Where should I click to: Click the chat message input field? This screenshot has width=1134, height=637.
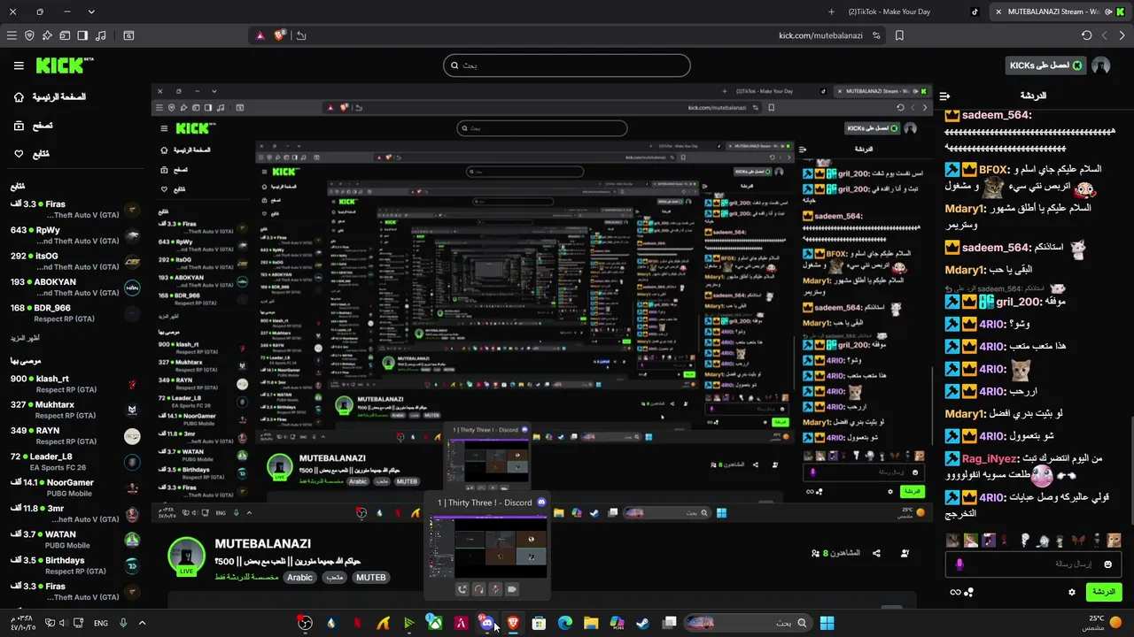click(1034, 564)
